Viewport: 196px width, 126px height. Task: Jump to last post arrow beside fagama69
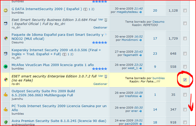click(x=140, y=55)
